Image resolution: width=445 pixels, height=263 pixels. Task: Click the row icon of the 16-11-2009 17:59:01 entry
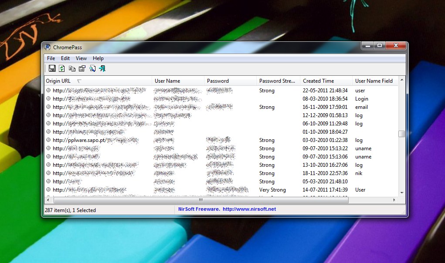coord(48,107)
